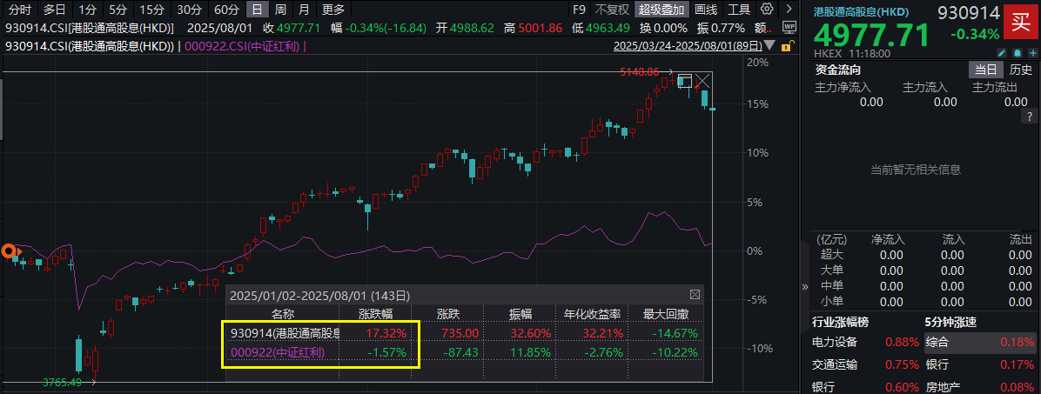Click the 不复权 adjustment button
The width and height of the screenshot is (1041, 394).
coord(611,10)
